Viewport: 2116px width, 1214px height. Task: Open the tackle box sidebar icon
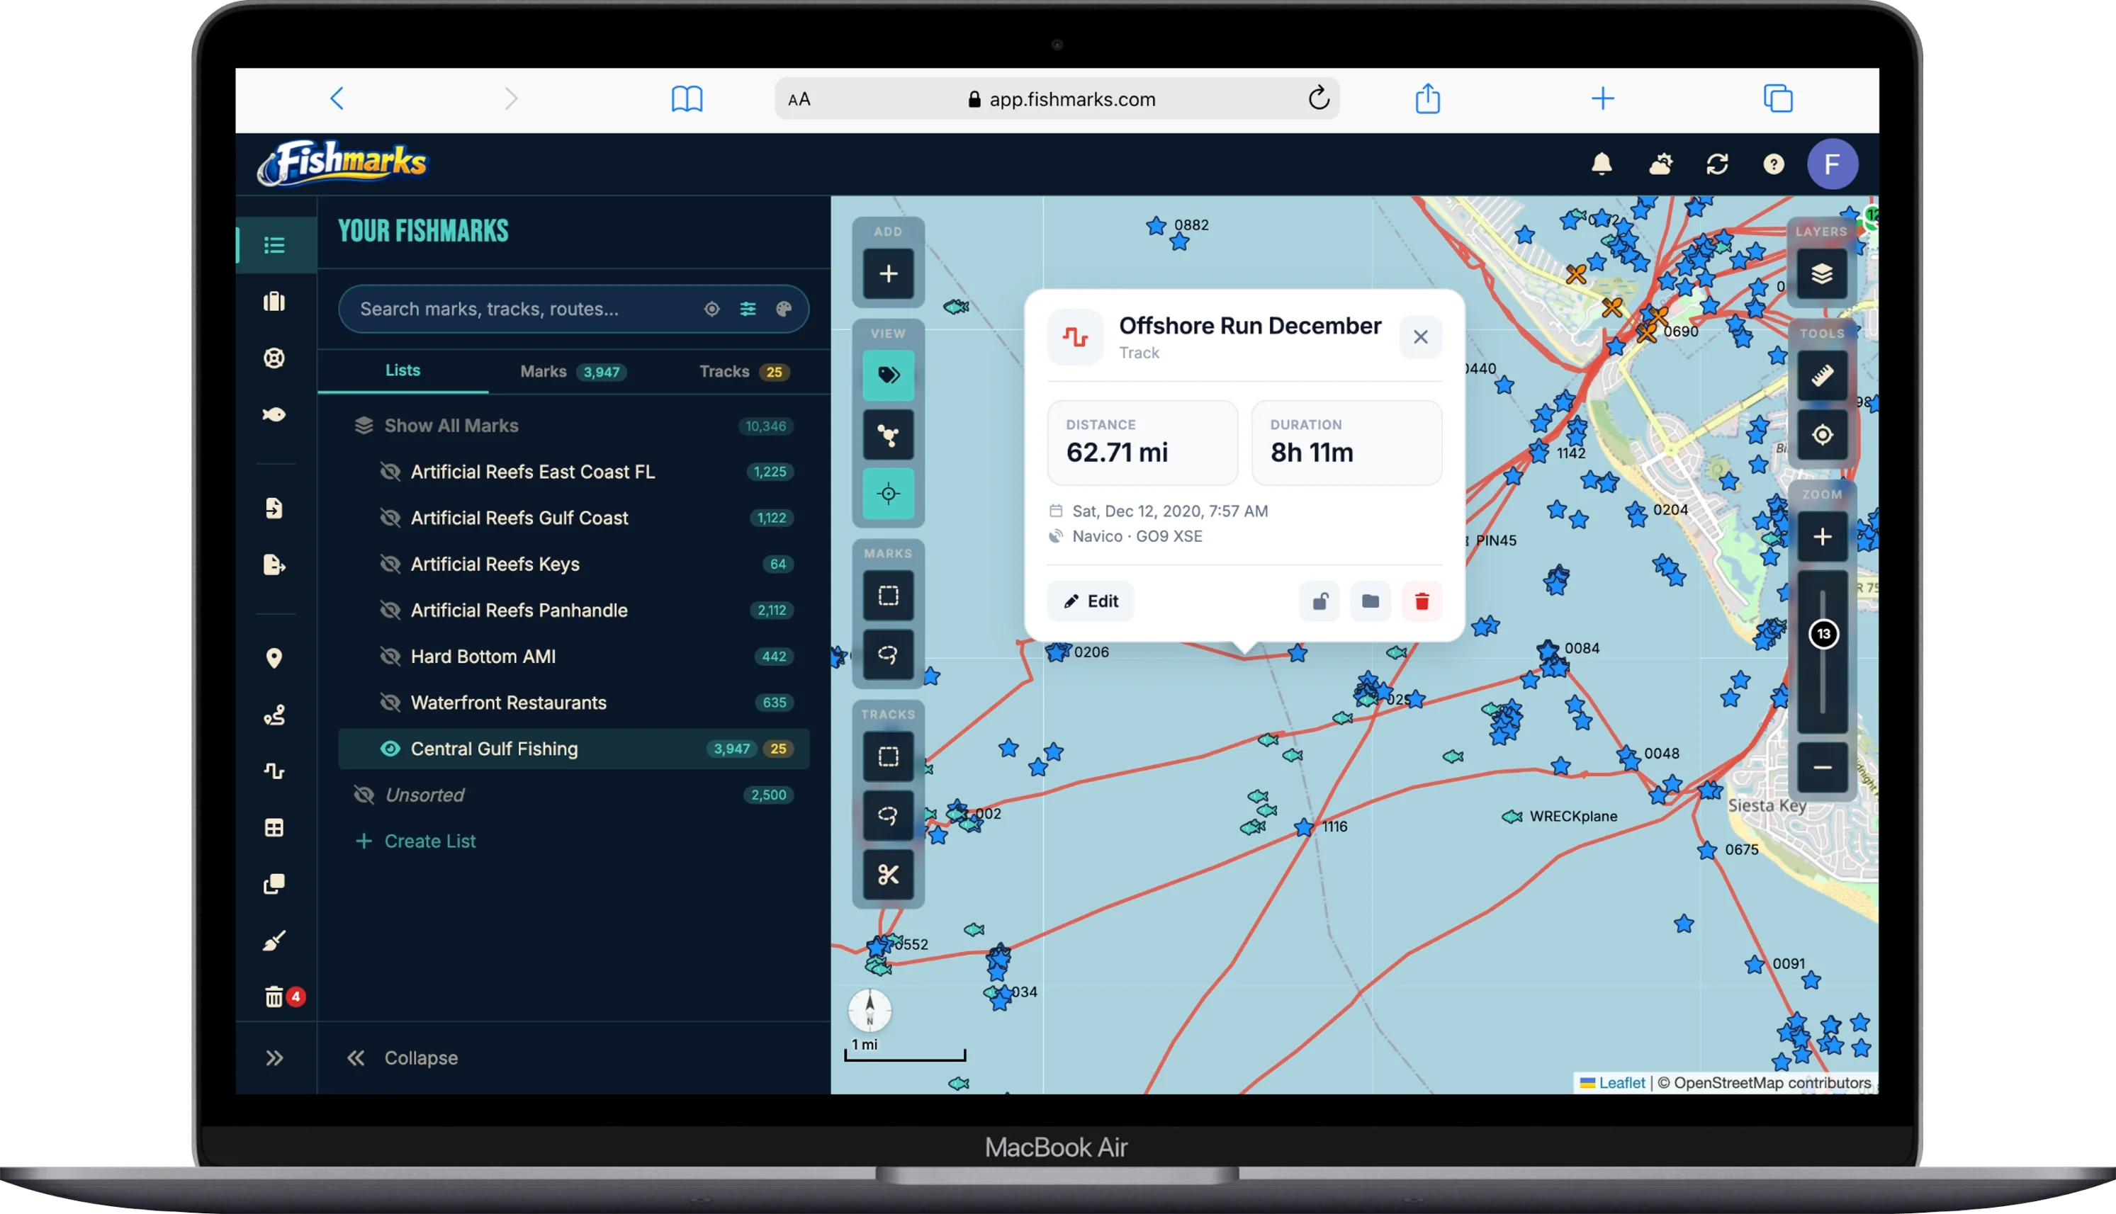point(274,301)
